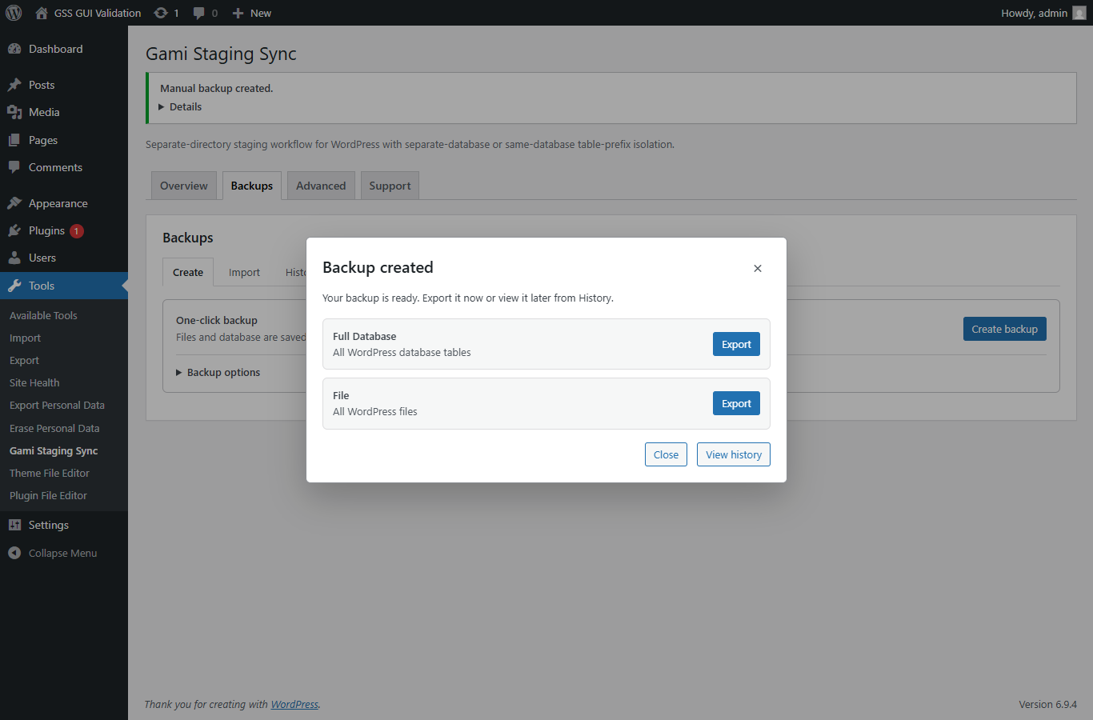Switch to the Overview tab
The height and width of the screenshot is (720, 1093).
184,186
